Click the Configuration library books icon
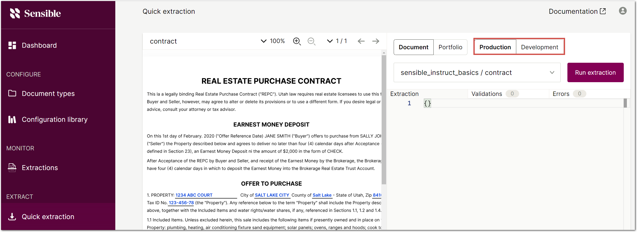This screenshot has height=232, width=637. pyautogui.click(x=12, y=119)
